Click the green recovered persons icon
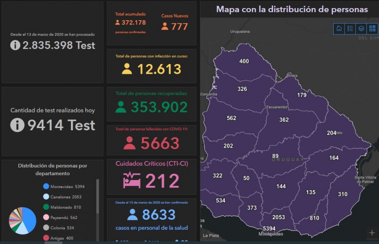The width and height of the screenshot is (379, 244). click(x=121, y=107)
